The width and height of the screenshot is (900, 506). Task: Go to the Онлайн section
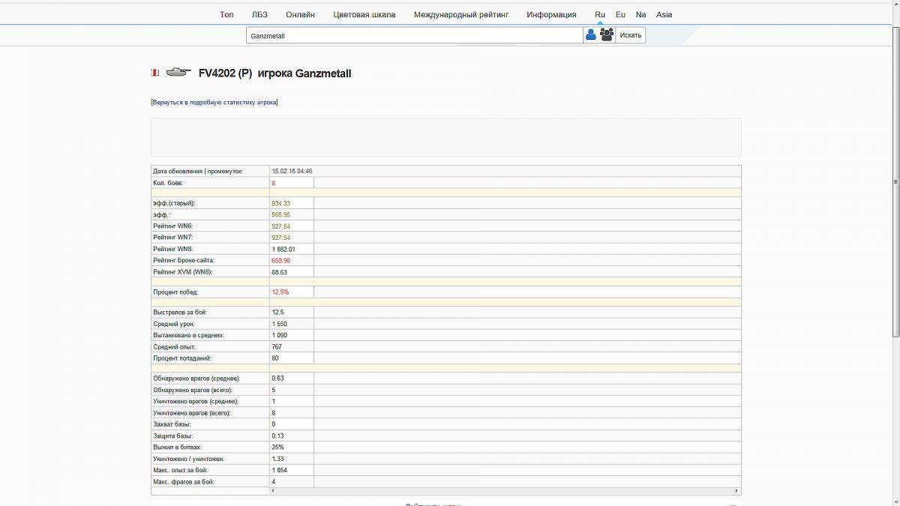pyautogui.click(x=300, y=14)
